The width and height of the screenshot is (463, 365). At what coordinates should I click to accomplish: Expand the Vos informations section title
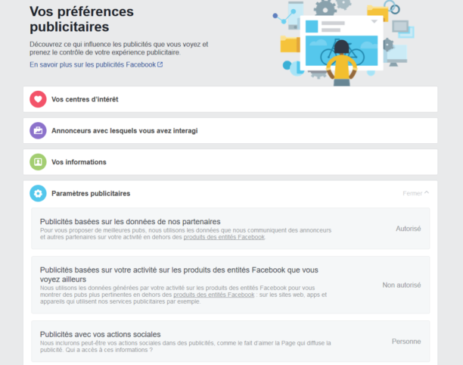pyautogui.click(x=79, y=162)
